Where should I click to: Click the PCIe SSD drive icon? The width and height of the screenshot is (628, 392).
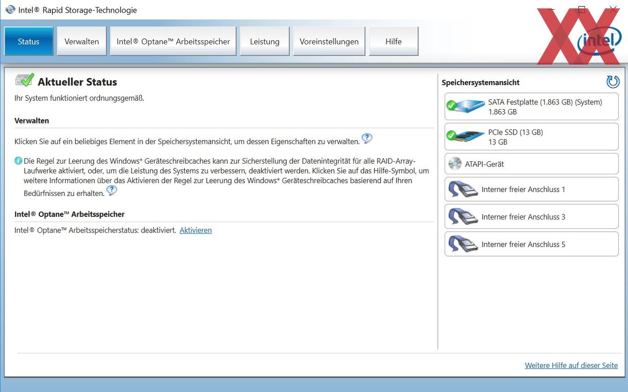(465, 136)
